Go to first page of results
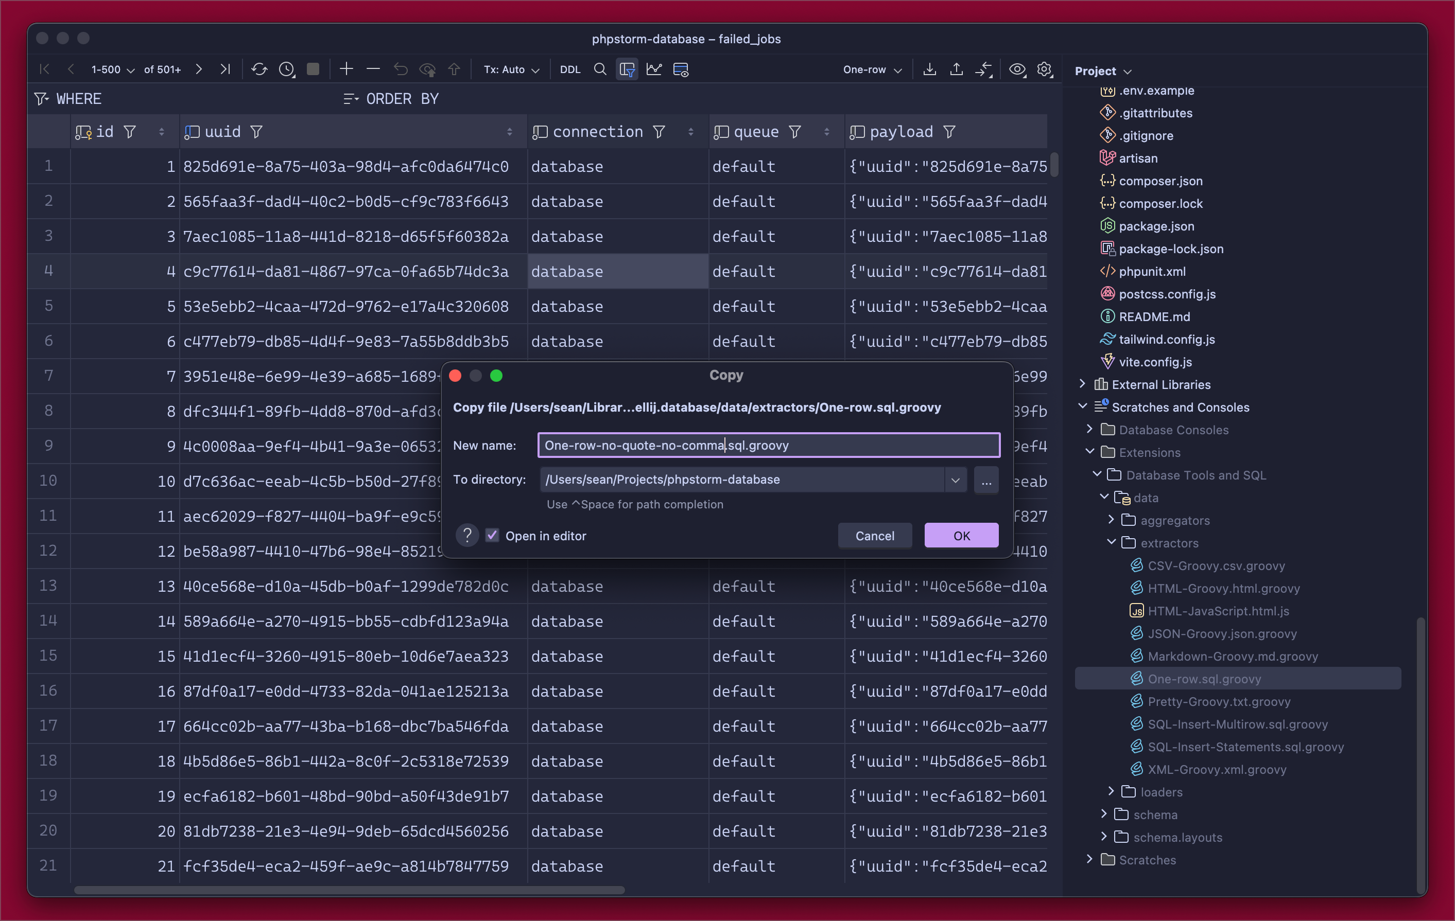1455x921 pixels. pyautogui.click(x=44, y=69)
